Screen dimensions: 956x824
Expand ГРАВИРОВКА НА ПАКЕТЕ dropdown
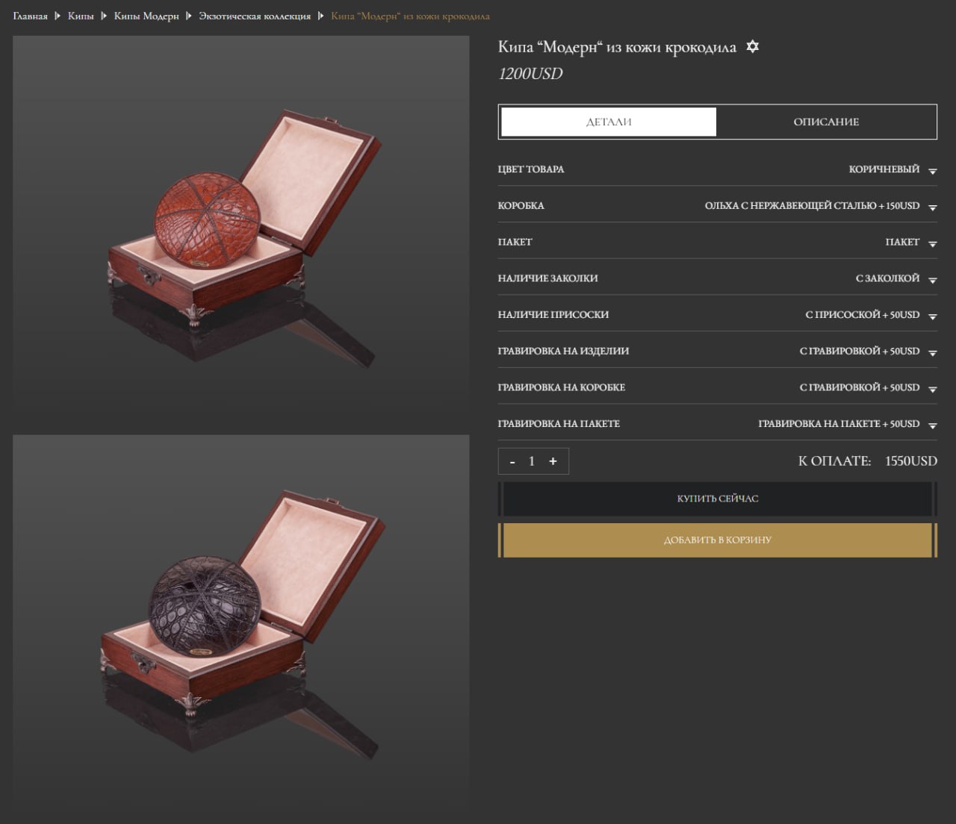932,425
